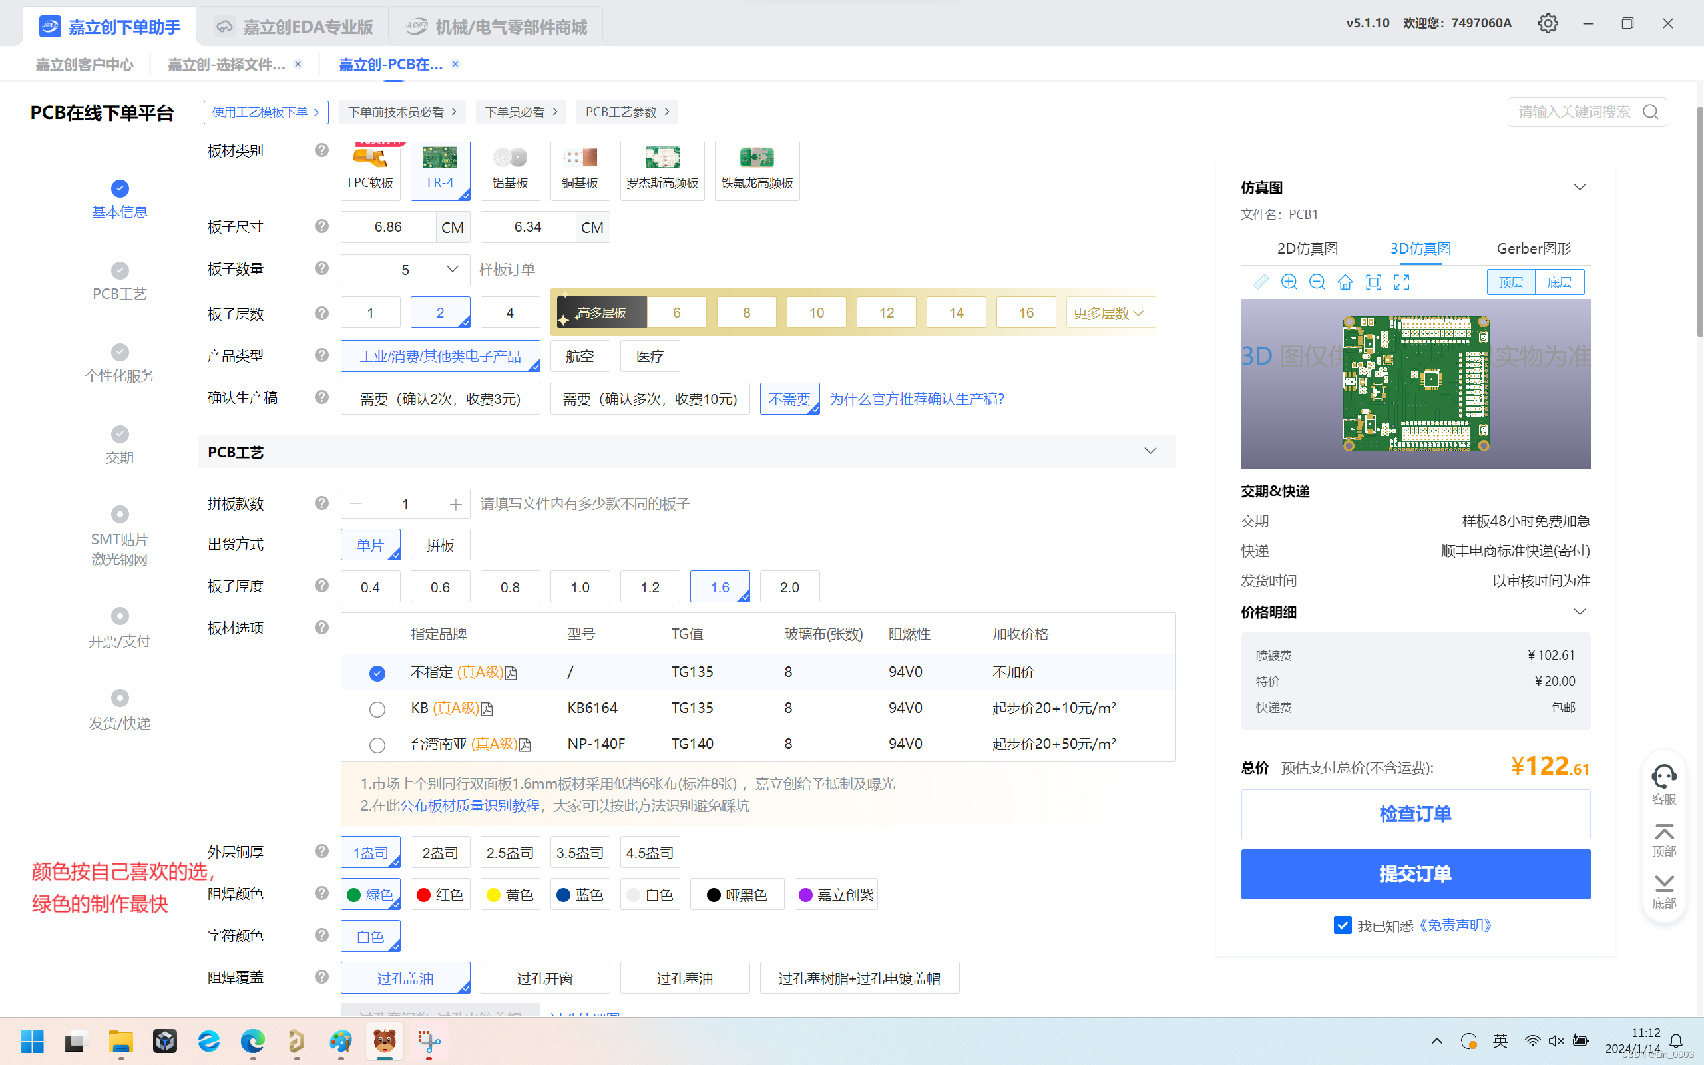The height and width of the screenshot is (1065, 1704).
Task: Reset 3D view with home icon
Action: 1345,282
